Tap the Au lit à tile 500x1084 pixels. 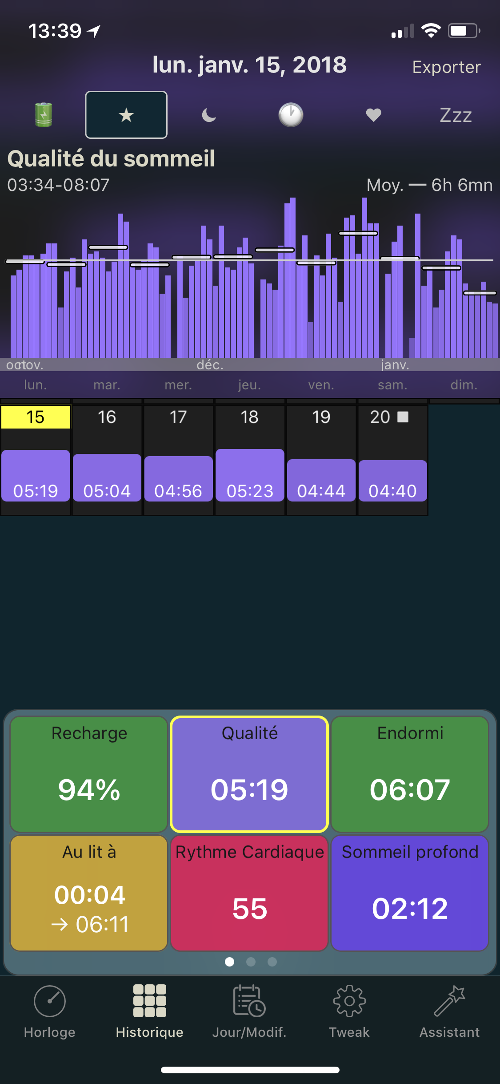[x=89, y=893]
